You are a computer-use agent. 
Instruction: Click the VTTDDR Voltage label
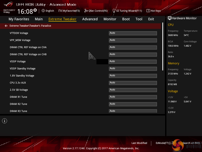tap(19, 33)
